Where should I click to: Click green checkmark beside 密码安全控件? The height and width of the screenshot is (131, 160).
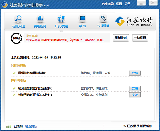coord(14,88)
